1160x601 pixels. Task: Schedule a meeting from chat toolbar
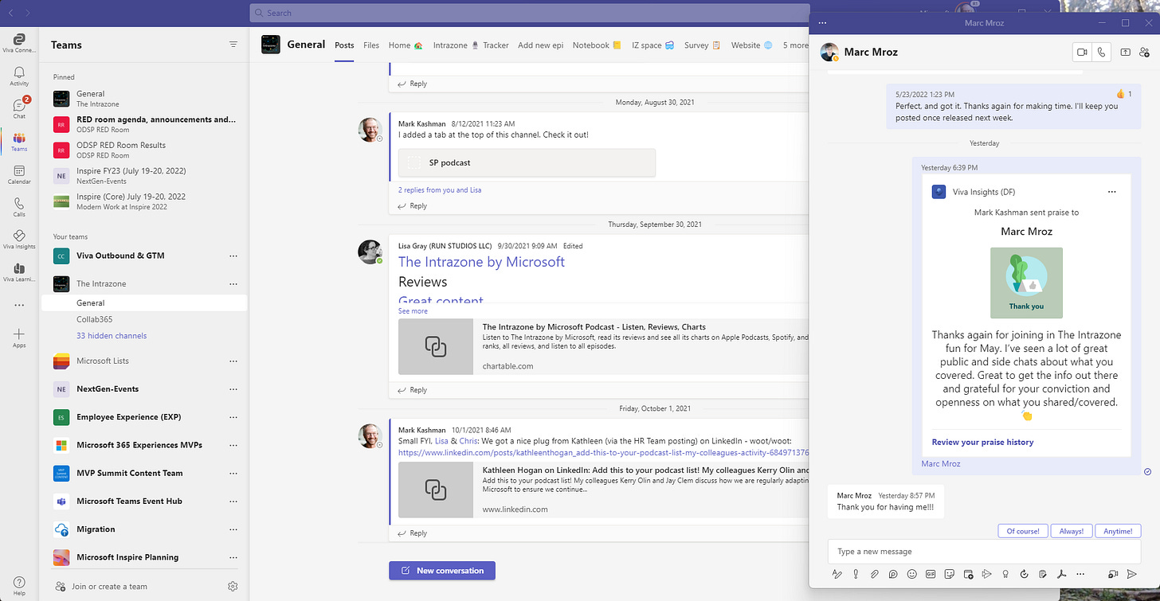(x=968, y=574)
